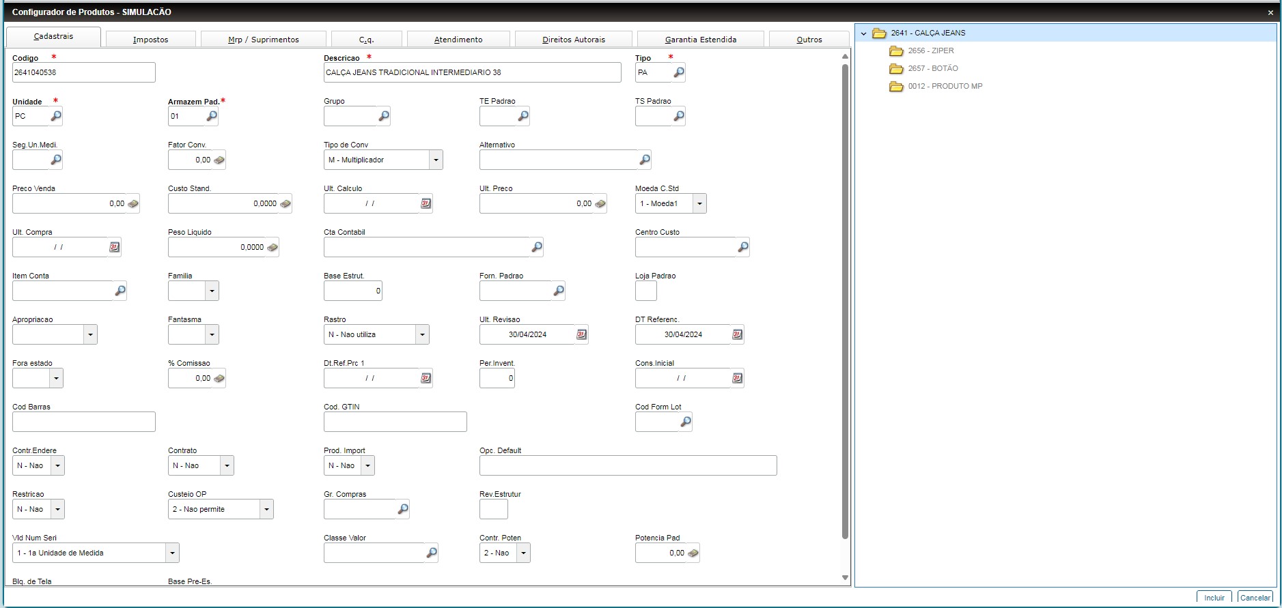Select the Cadastrais tab
This screenshot has width=1282, height=608.
point(53,37)
